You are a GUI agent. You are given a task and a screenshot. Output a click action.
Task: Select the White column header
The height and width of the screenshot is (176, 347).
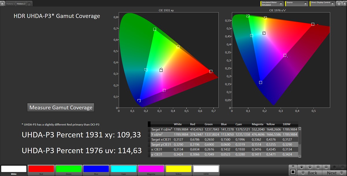point(178,124)
